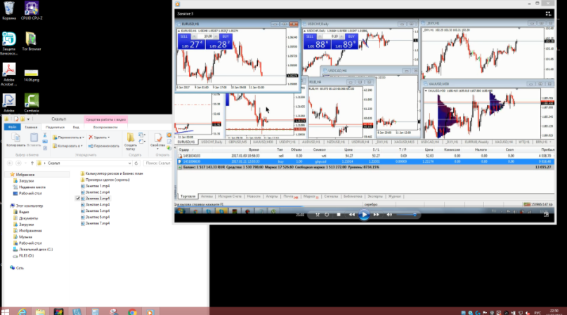This screenshot has height=315, width=567.
Task: Click the Adobe Acrobat desktop shortcut
Action: [x=9, y=72]
